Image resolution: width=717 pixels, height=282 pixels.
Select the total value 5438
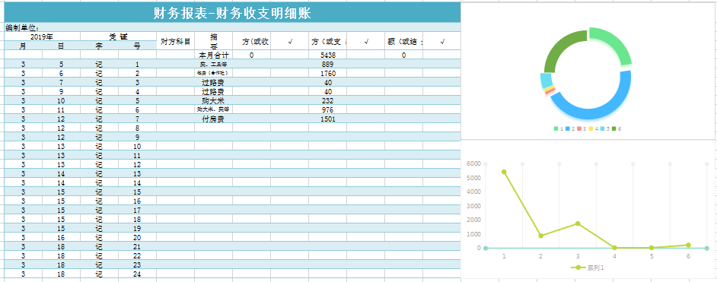tap(327, 55)
